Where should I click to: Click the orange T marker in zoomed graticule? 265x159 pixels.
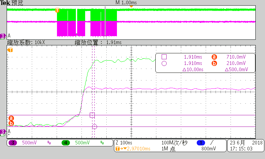coord(10,50)
